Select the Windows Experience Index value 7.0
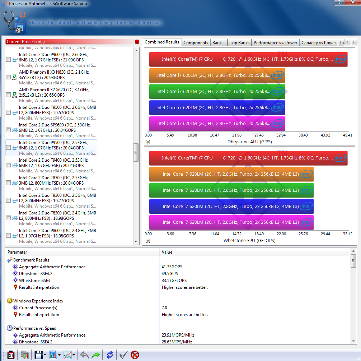This screenshot has height=361, width=361. (x=164, y=308)
